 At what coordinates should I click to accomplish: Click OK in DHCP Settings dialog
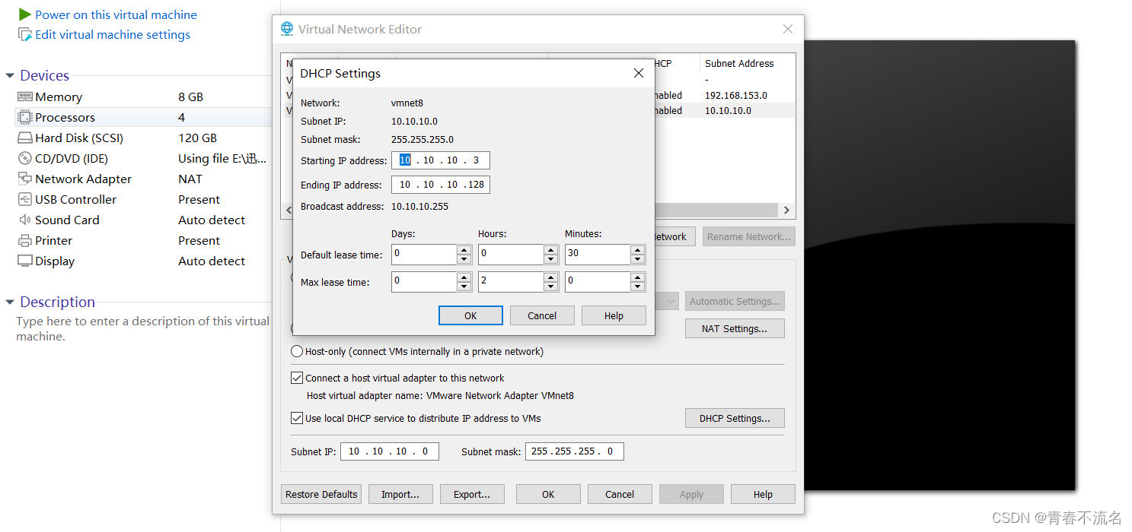[x=470, y=315]
